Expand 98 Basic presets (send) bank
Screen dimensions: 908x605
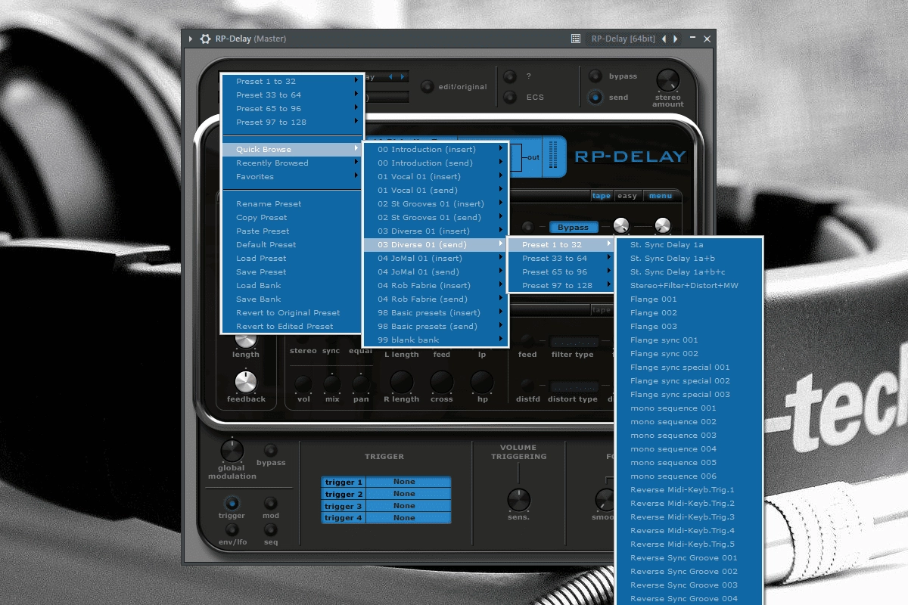pos(436,326)
